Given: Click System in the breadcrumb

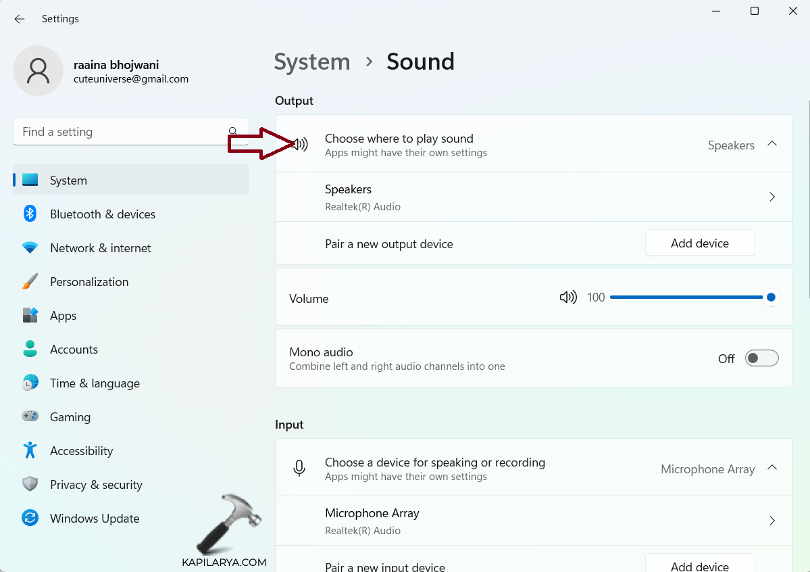Looking at the screenshot, I should point(312,62).
